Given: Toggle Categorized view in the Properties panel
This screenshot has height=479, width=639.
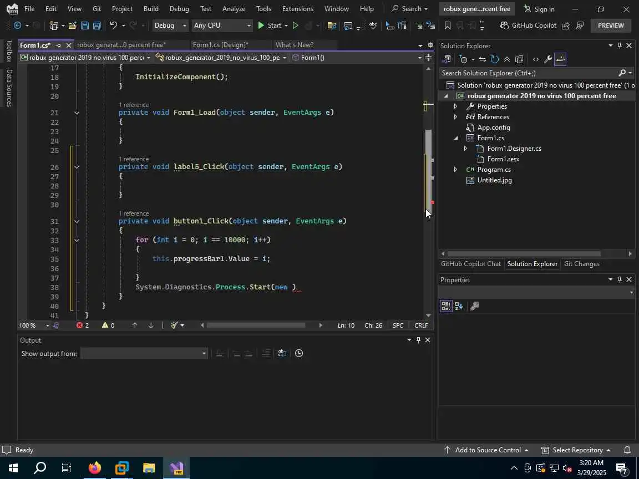Looking at the screenshot, I should tap(446, 306).
